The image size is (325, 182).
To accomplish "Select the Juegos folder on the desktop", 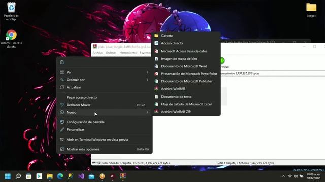I will point(311,10).
